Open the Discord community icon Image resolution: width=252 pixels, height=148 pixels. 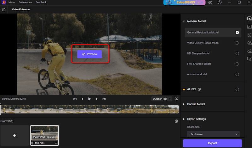(x=210, y=3)
